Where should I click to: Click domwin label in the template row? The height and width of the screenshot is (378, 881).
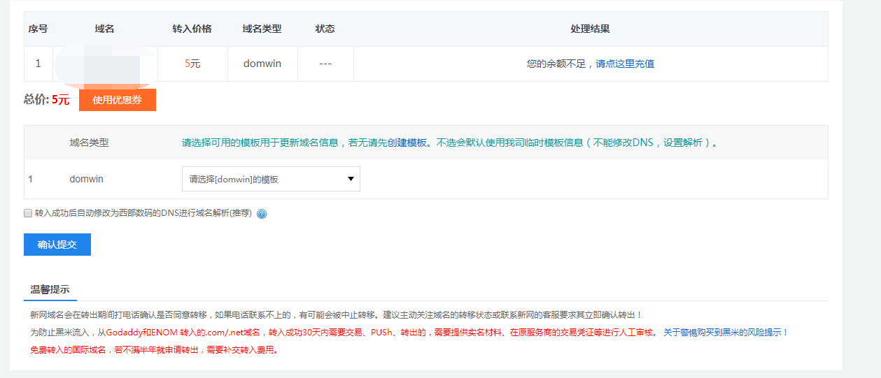86,179
